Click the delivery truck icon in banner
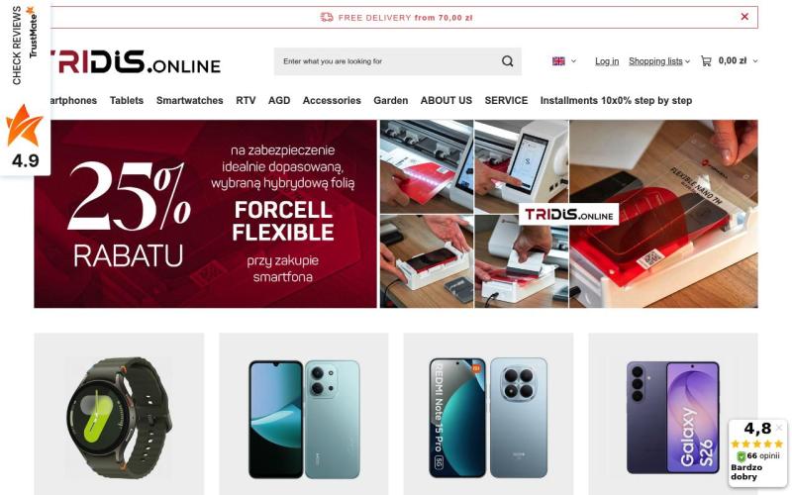 327,17
